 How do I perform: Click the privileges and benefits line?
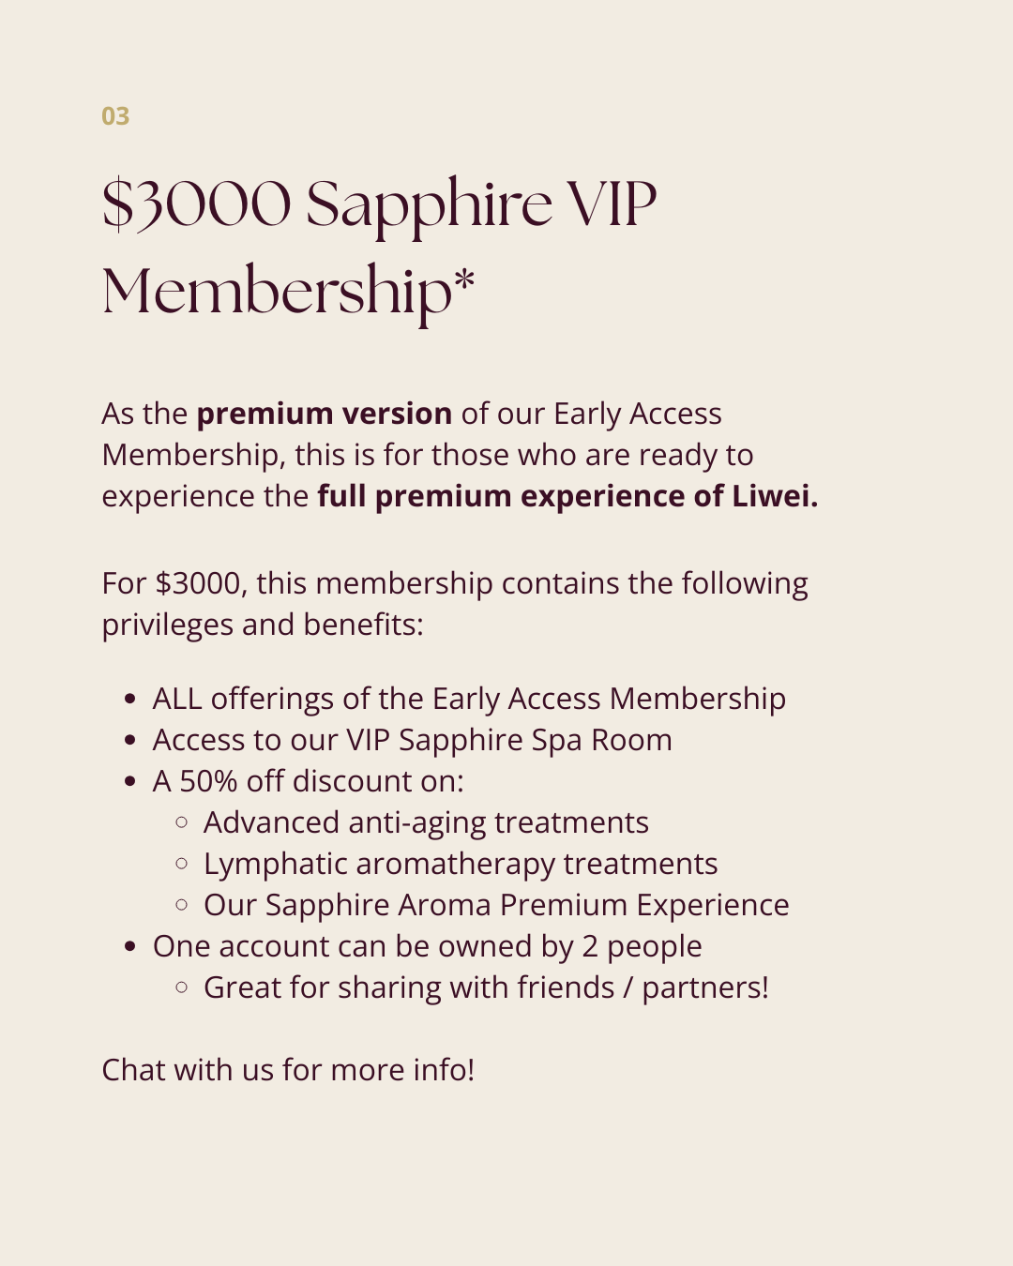(x=263, y=625)
